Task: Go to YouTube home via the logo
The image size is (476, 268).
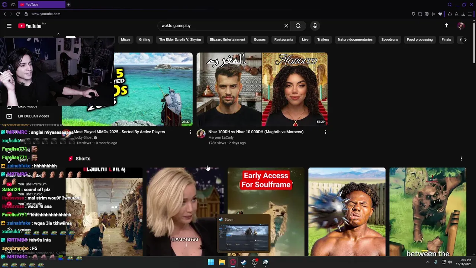Action: pos(30,26)
